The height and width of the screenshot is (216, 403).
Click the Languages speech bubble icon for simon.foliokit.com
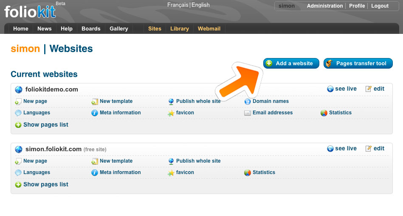point(18,173)
